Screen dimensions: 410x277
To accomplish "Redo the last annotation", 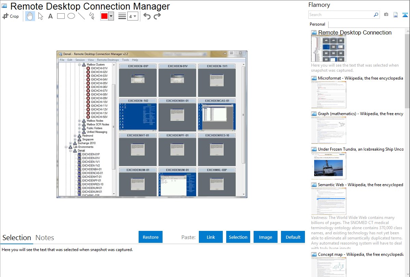I will coord(157,16).
